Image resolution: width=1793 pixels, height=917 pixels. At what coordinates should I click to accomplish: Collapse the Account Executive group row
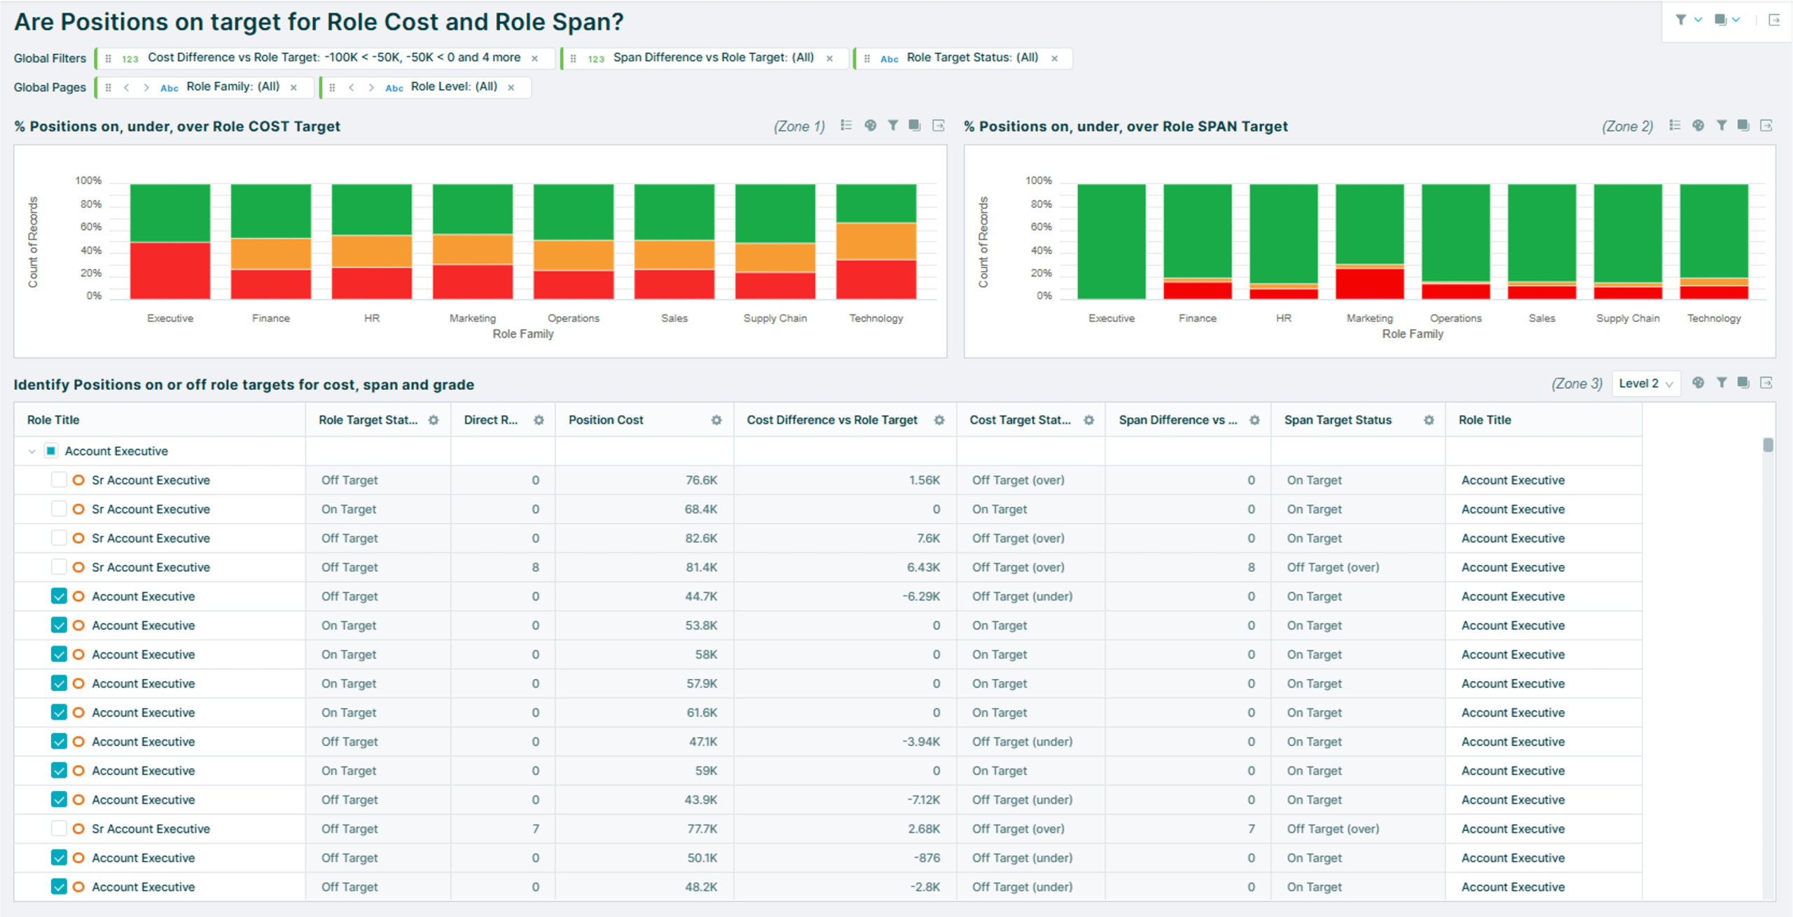point(32,451)
